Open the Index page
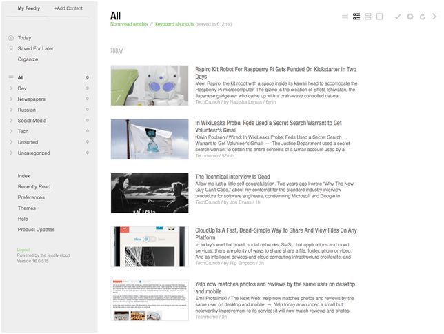 click(23, 176)
